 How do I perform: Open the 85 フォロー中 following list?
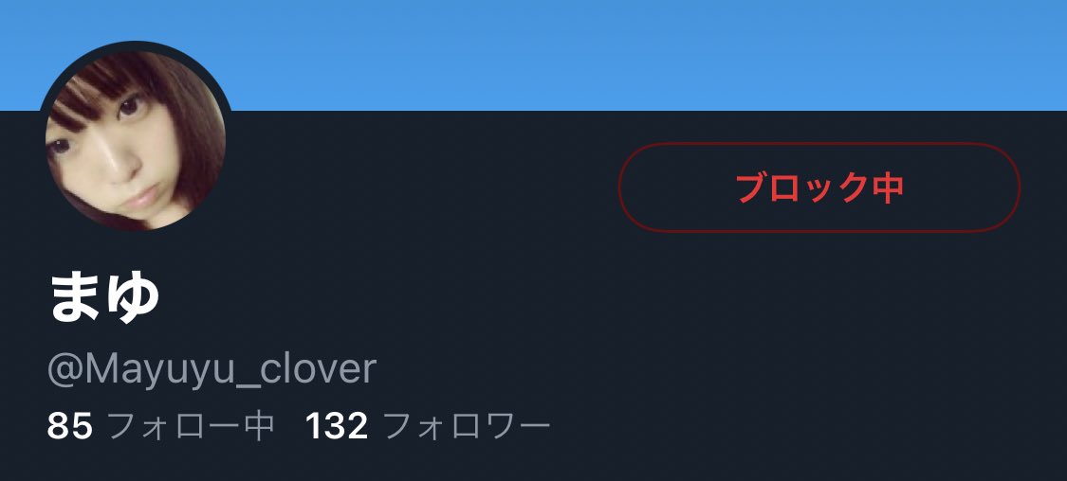point(160,427)
